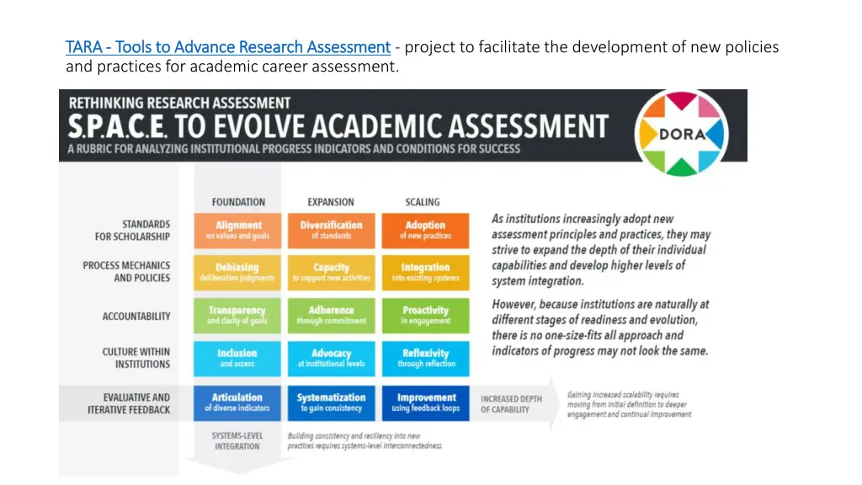The height and width of the screenshot is (485, 862).
Task: Click 'and practices for academic career assessment.' text
Action: 232,67
